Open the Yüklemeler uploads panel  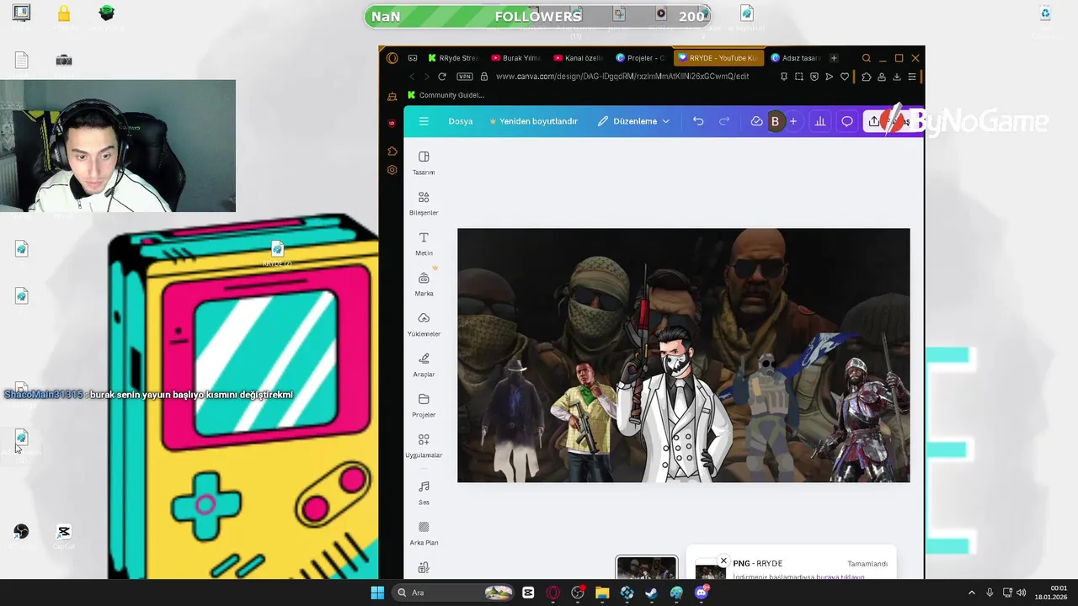(424, 325)
